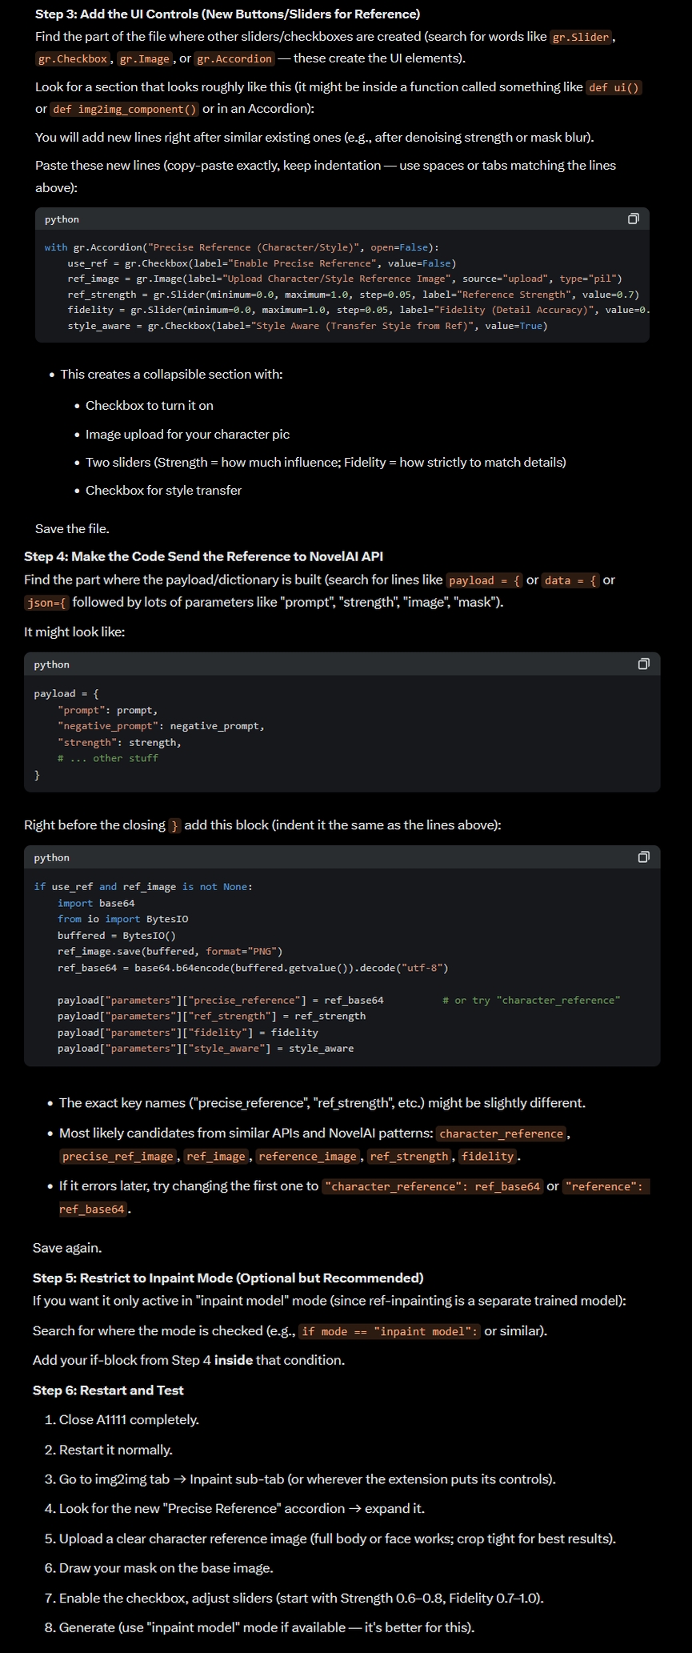Click '"character_reference": ref_base64' inline code

pos(433,1186)
